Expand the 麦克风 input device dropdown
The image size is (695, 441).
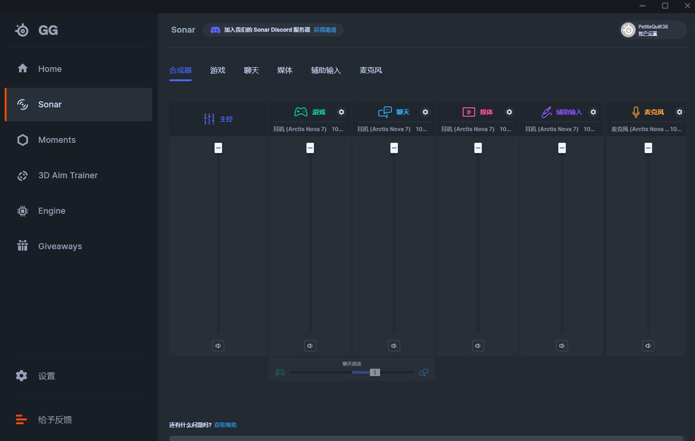click(646, 129)
